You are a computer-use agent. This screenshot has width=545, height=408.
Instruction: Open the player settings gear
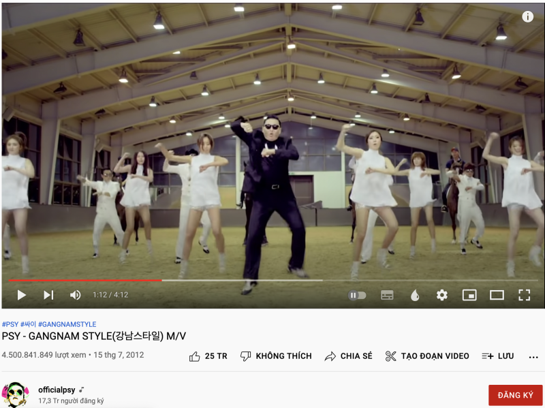(441, 295)
